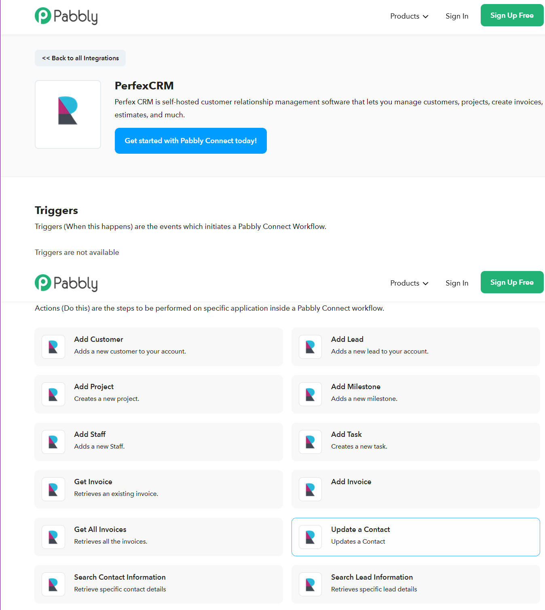Click the 'Triggers are not available' message

[x=77, y=252]
